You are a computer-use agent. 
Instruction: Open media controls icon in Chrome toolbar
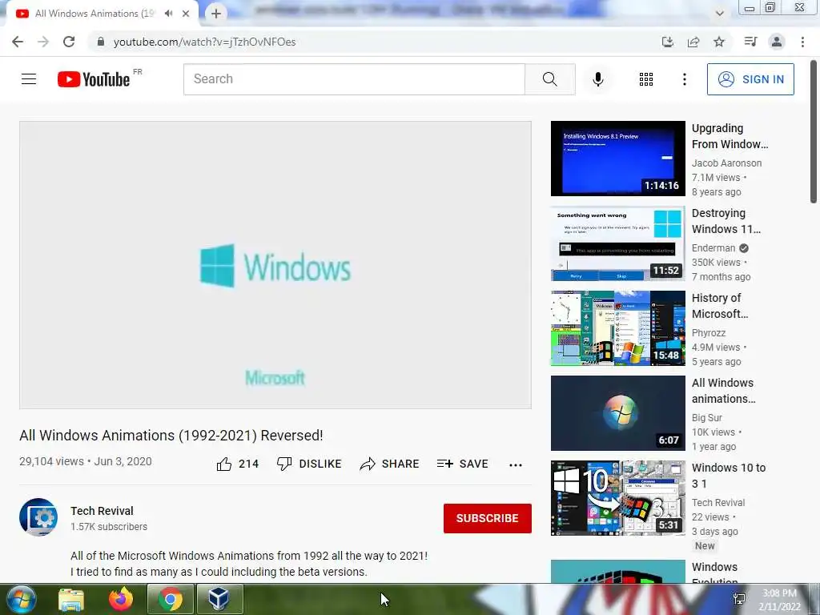[x=750, y=42]
